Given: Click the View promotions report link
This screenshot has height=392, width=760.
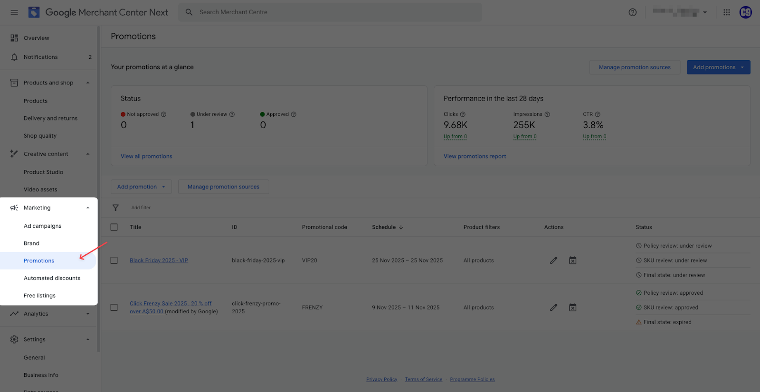Looking at the screenshot, I should (x=475, y=156).
